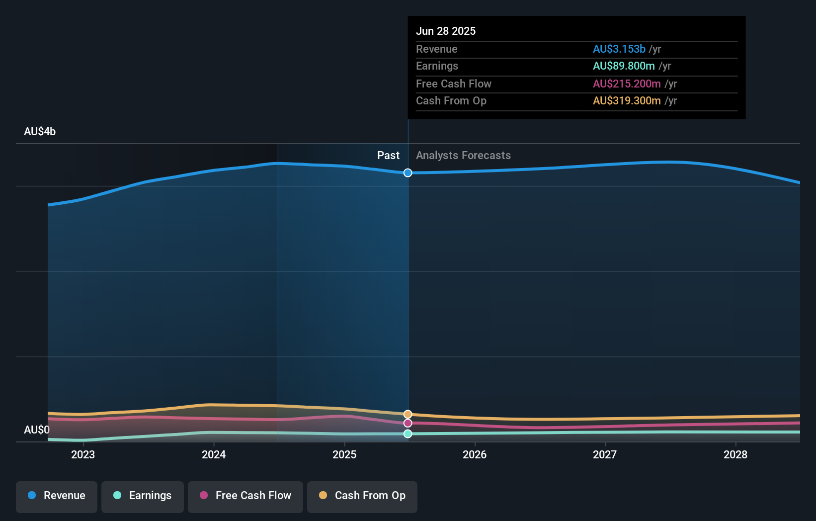Expand the Free Cash Flow tooltip entry
Viewport: 816px width, 521px height.
tap(576, 84)
